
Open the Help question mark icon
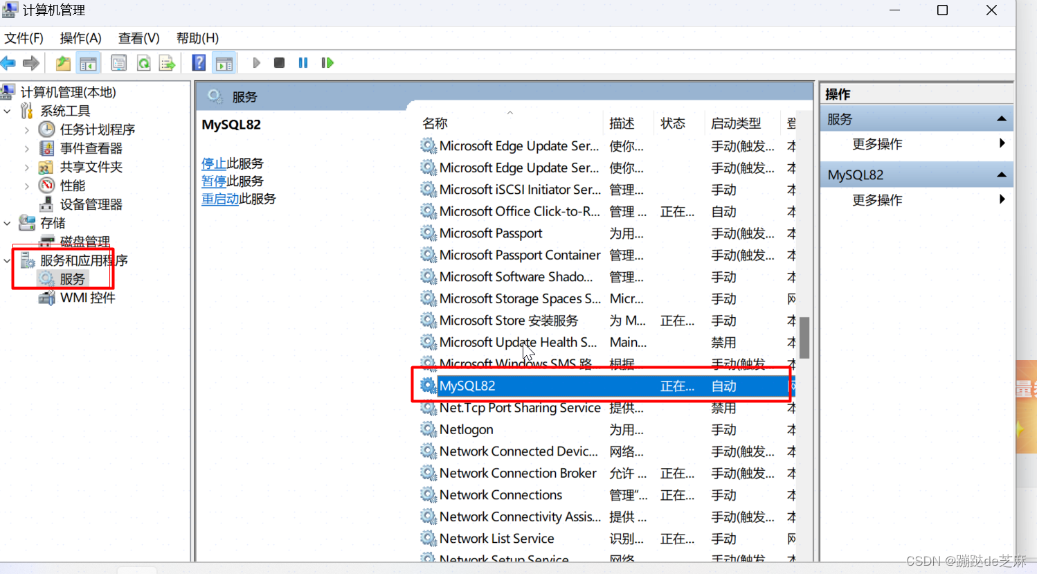(199, 63)
